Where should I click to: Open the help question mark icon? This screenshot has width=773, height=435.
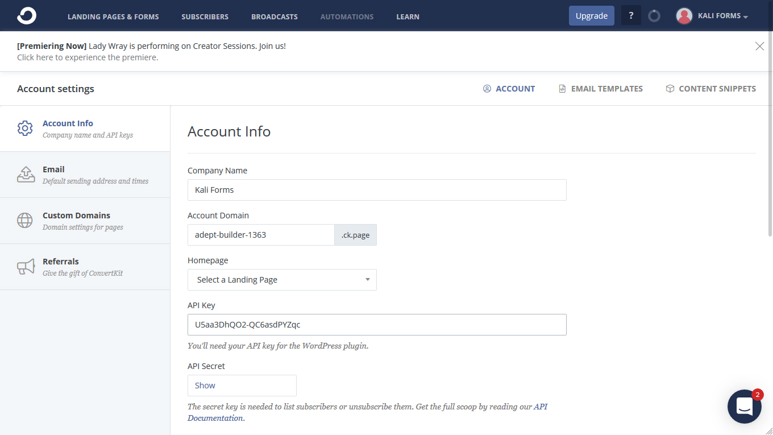[631, 16]
